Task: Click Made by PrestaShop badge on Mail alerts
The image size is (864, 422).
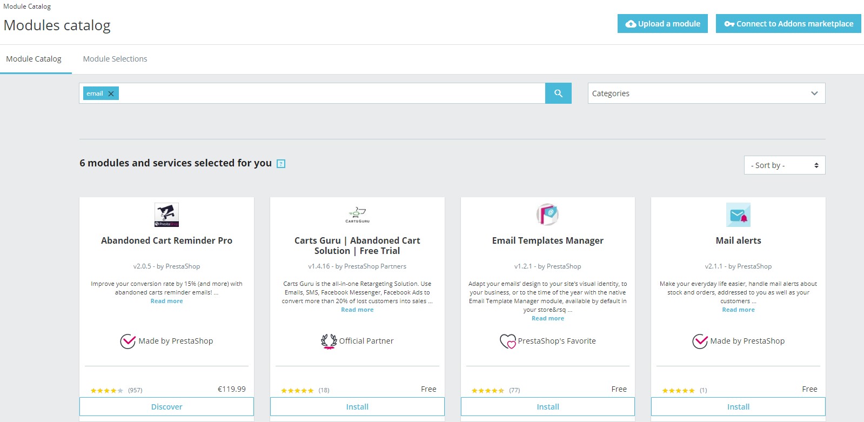Action: click(x=738, y=341)
